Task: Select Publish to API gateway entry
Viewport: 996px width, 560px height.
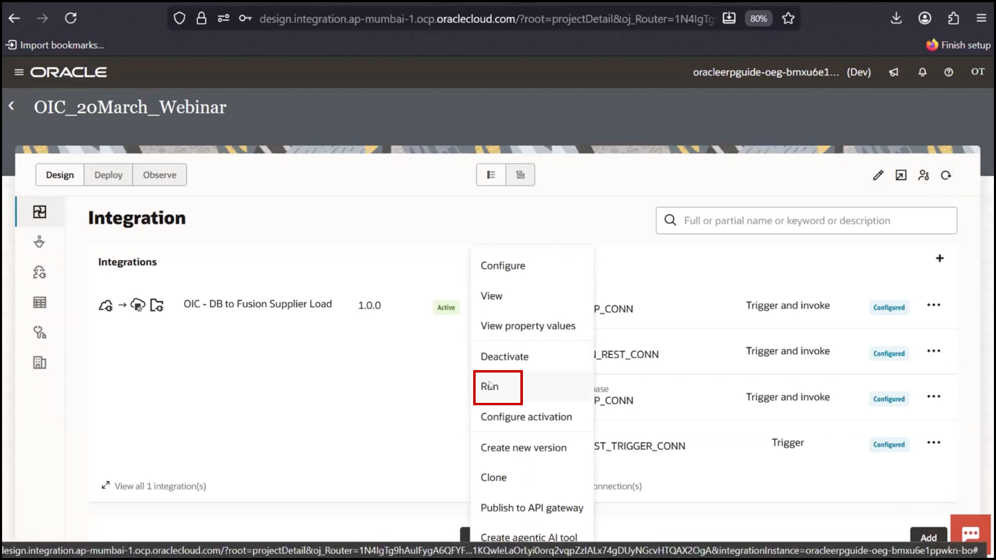Action: point(532,508)
